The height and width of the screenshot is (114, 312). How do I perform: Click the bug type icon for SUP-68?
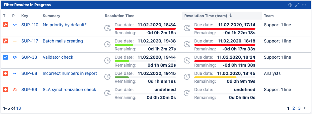pyautogui.click(x=6, y=73)
